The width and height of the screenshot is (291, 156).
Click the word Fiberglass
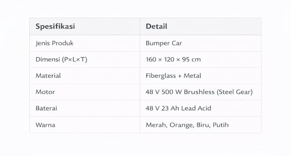(x=160, y=76)
